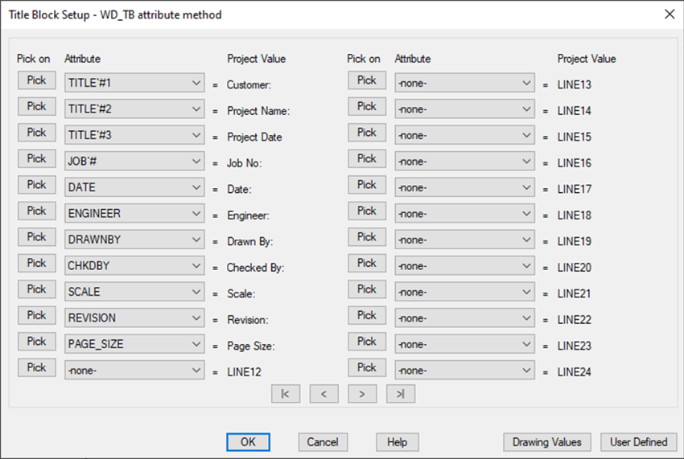Open the attribute dropdown for LINE13
The height and width of the screenshot is (459, 684).
tap(464, 83)
